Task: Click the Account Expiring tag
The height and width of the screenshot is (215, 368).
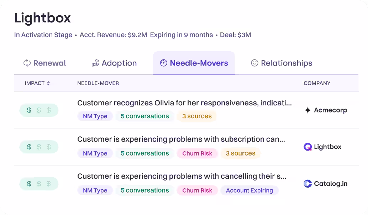Action: pos(249,190)
